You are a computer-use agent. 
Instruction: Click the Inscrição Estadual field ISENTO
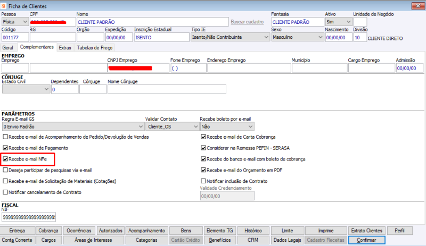(162, 37)
